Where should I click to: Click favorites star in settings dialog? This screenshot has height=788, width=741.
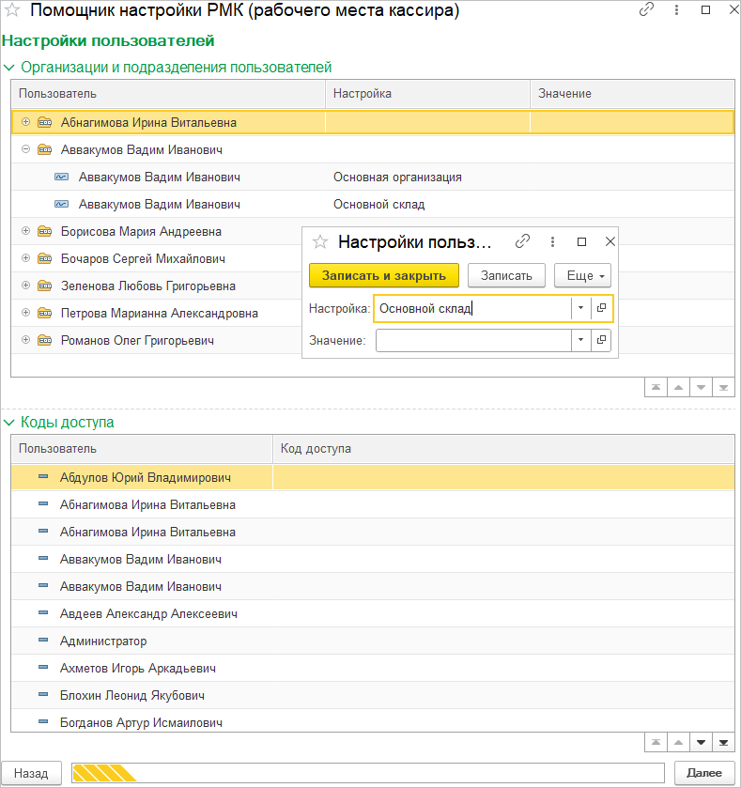(x=320, y=242)
